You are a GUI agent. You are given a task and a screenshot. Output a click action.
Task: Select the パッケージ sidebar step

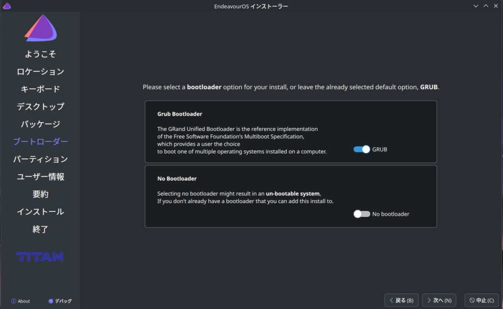pyautogui.click(x=40, y=124)
